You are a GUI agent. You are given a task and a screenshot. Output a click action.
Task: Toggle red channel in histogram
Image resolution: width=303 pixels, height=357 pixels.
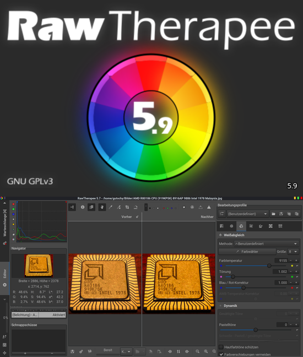(13, 204)
